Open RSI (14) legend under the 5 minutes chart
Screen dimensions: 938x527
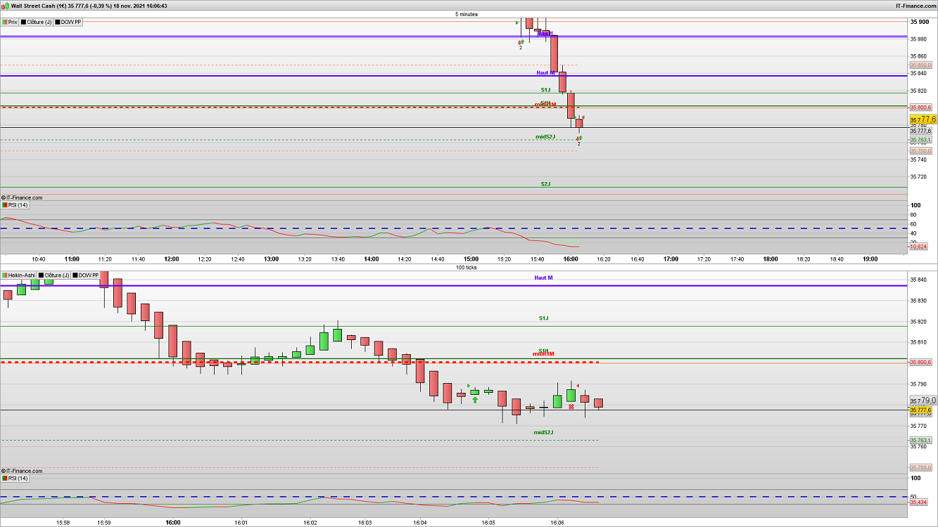coord(15,205)
